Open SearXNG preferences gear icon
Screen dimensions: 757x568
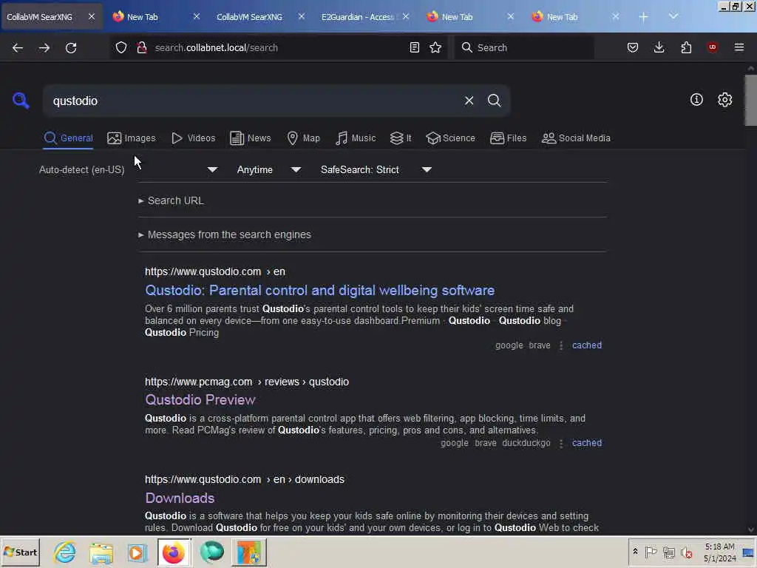pyautogui.click(x=724, y=100)
